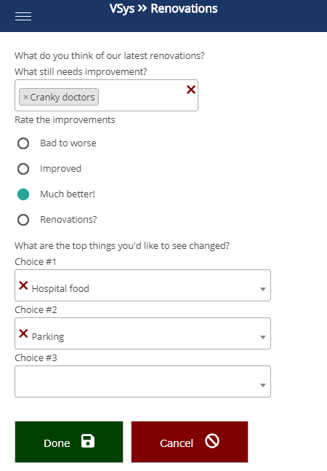Open the empty Choice #3 dropdown
The height and width of the screenshot is (471, 327).
[142, 381]
